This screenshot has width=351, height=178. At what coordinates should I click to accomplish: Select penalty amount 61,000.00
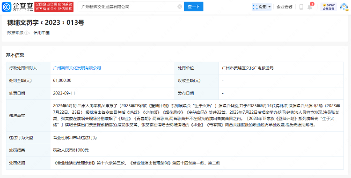[x=62, y=80]
